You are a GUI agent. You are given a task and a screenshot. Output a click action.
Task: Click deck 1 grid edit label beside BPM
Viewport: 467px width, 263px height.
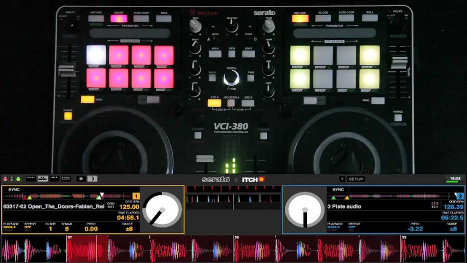click(x=111, y=205)
